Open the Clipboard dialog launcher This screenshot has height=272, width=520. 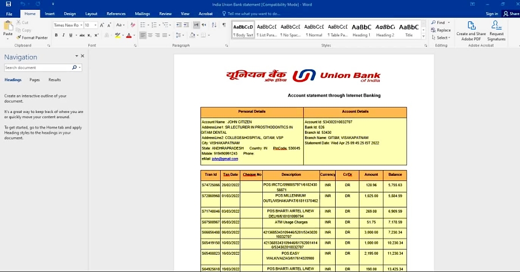49,46
